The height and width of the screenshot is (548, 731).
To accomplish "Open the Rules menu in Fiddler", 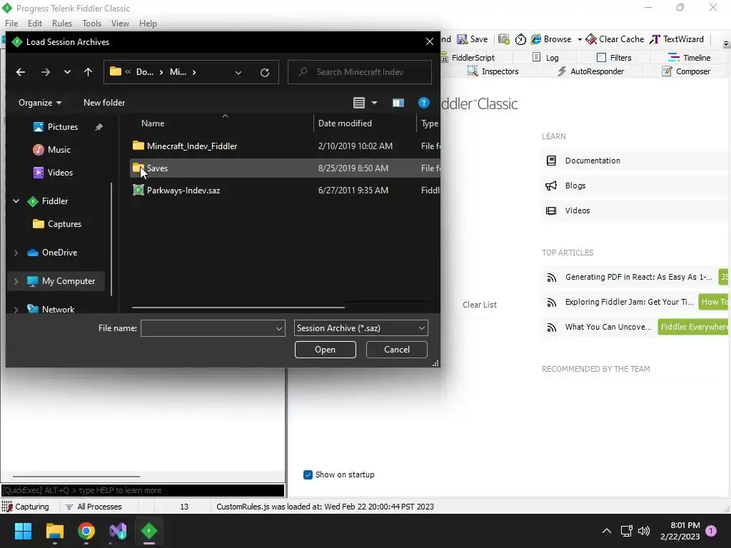I will coord(61,24).
